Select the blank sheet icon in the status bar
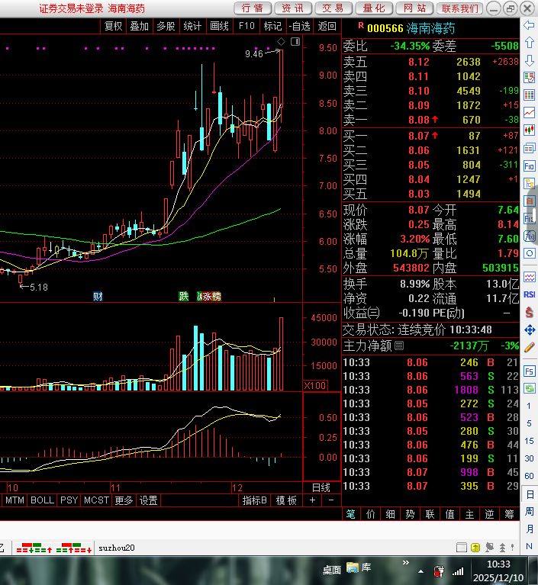538x585 pixels. tap(462, 548)
